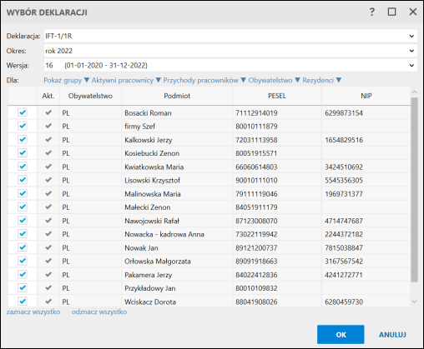Click the scroll down arrow of the list

414,302
